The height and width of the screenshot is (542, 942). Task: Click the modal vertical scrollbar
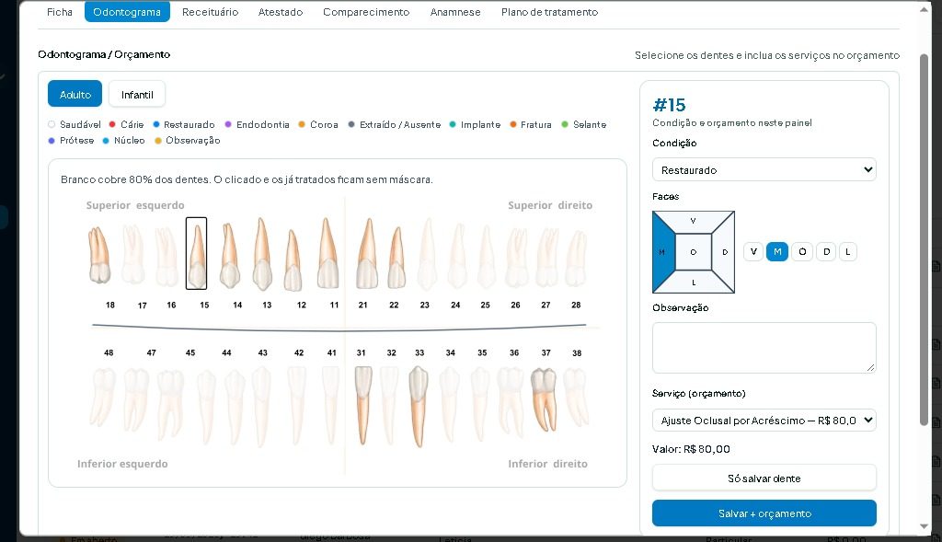click(x=924, y=240)
